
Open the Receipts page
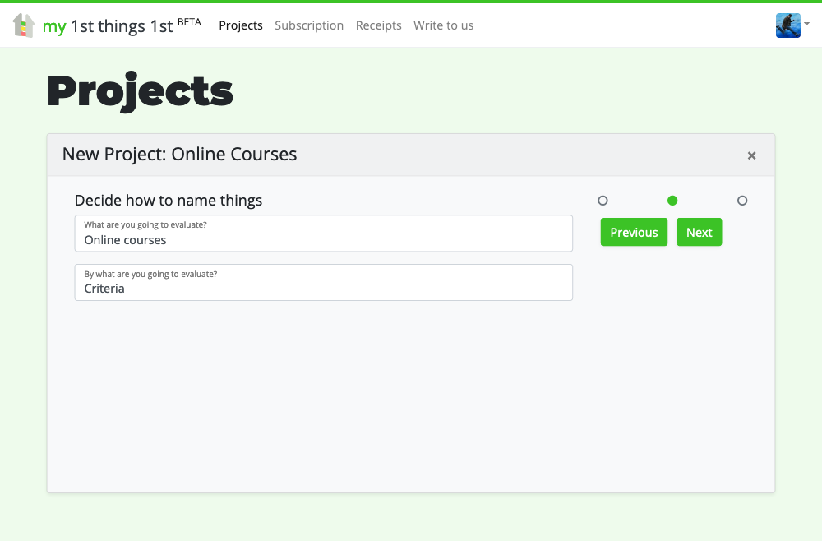378,25
